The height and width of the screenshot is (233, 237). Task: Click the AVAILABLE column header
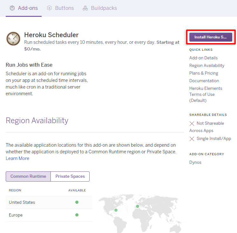coord(77,190)
